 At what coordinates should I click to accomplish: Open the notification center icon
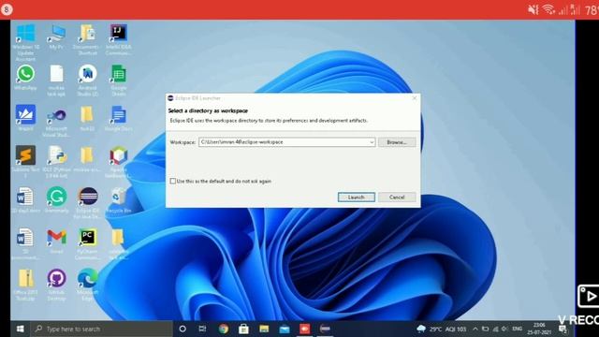pyautogui.click(x=562, y=329)
